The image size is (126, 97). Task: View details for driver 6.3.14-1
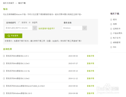click(x=90, y=56)
